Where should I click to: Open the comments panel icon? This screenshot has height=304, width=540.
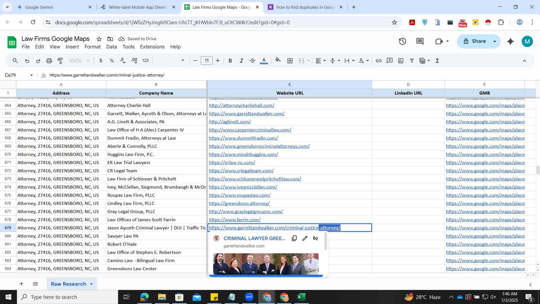point(420,41)
